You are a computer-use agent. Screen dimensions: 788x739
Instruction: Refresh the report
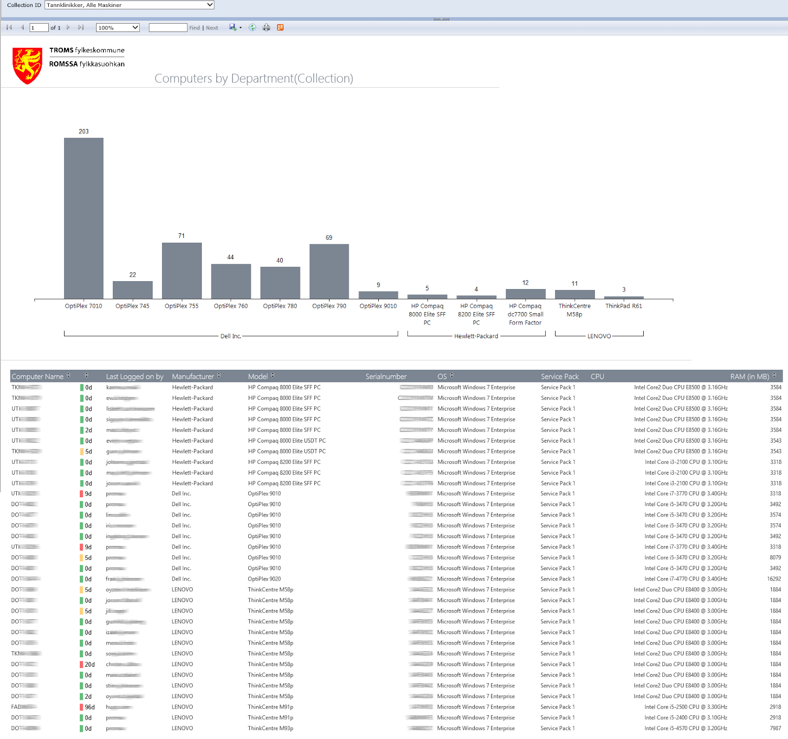(x=252, y=28)
